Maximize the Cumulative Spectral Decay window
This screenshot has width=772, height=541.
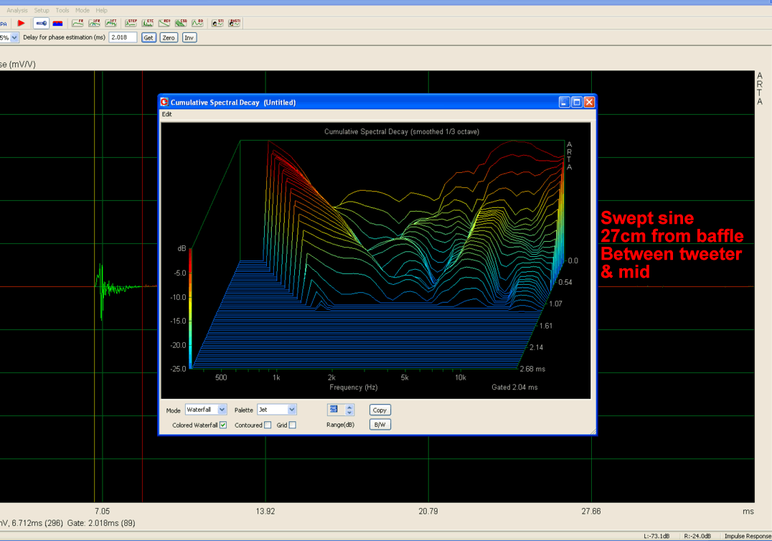tap(577, 102)
